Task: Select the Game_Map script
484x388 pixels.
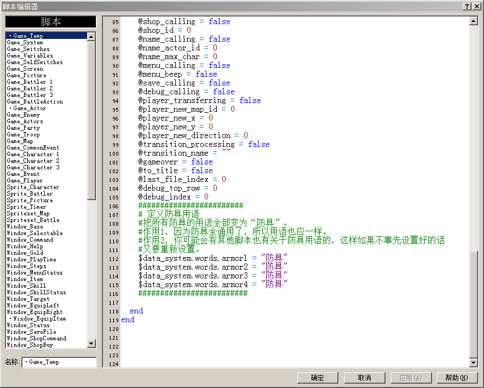Action: coord(47,141)
